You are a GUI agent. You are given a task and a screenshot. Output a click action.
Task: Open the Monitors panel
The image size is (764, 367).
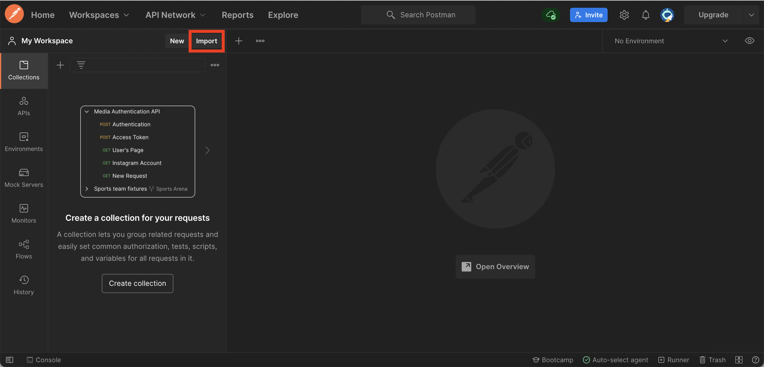24,213
